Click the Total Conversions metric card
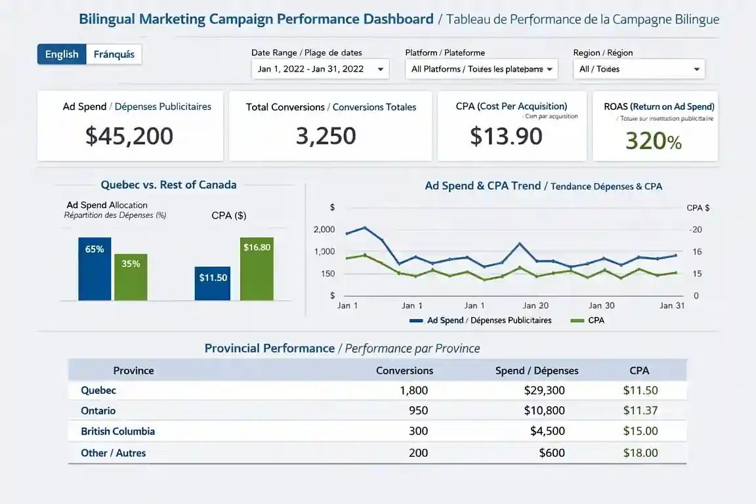Viewport: 756px width, 504px height. click(x=331, y=125)
